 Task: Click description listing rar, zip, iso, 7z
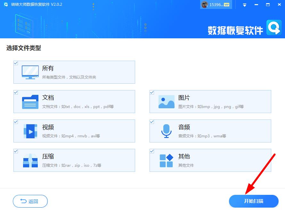(x=72, y=165)
